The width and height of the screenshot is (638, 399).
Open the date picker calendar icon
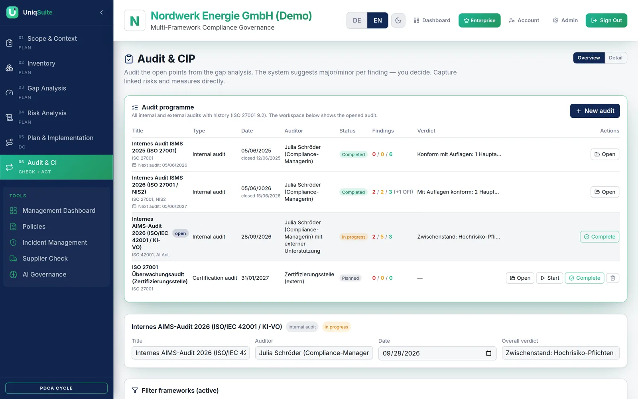pyautogui.click(x=488, y=353)
